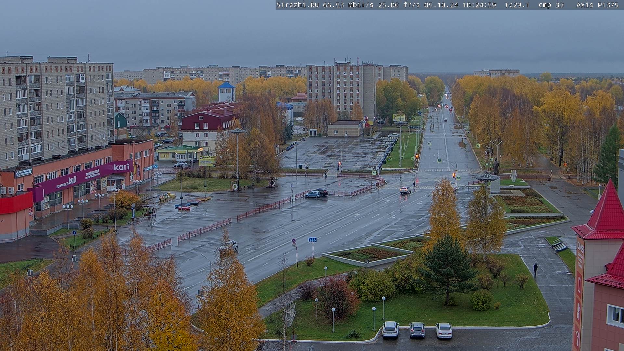Screen dimensions: 624x351
Task: Click the 25.00 fr/s frame rate
Action: pos(399,5)
